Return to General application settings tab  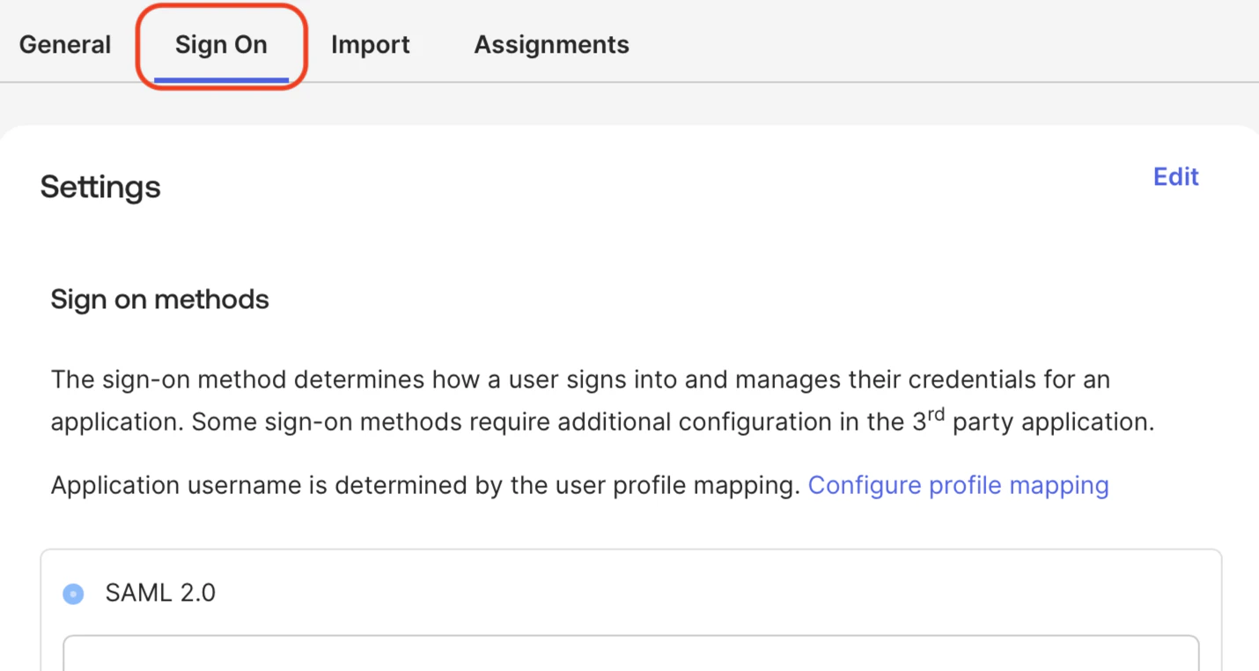coord(64,44)
